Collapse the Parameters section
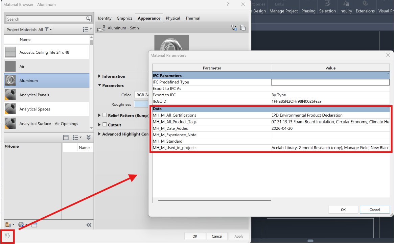 point(99,85)
